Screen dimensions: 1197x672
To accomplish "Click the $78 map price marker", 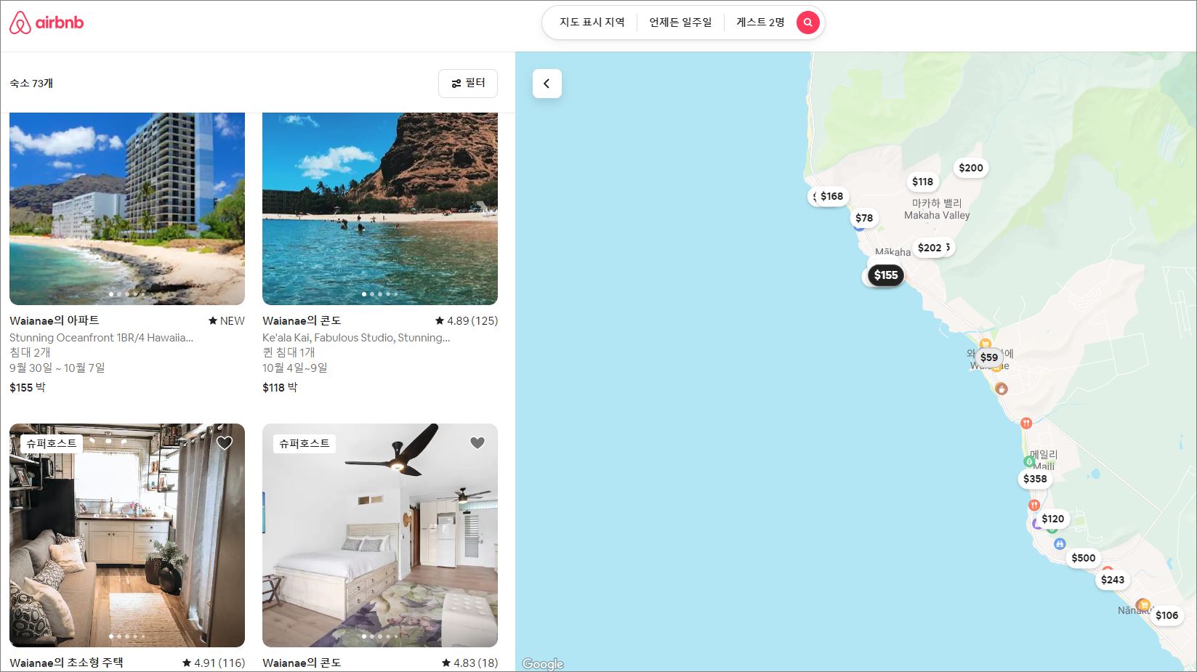I will (x=864, y=218).
